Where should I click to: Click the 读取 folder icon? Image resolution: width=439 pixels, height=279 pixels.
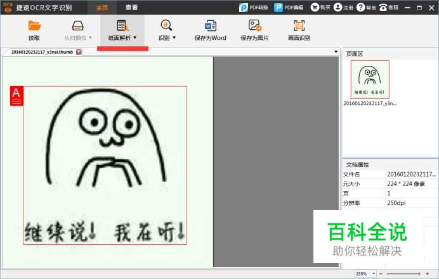[34, 26]
